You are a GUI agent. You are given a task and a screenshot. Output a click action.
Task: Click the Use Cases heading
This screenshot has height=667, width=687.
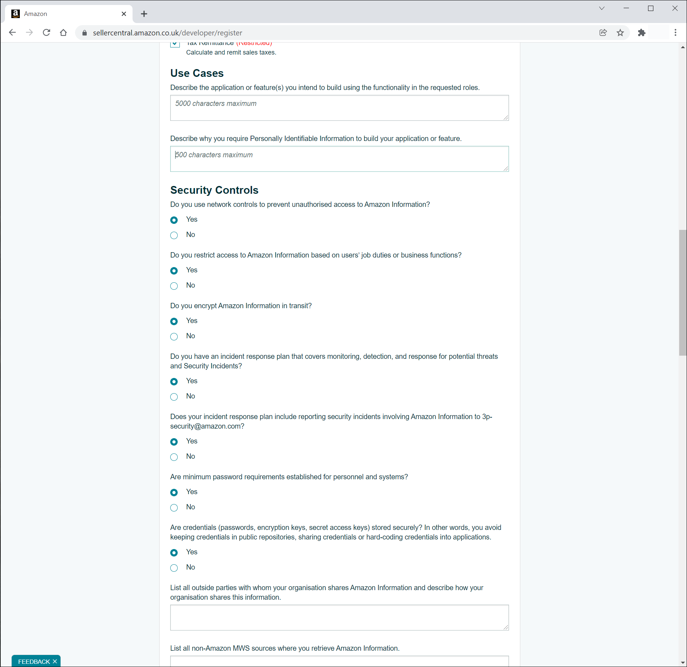point(197,73)
